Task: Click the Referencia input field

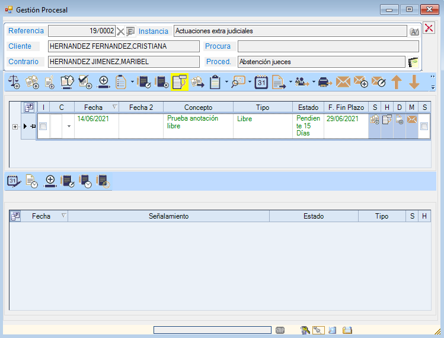Action: click(82, 31)
